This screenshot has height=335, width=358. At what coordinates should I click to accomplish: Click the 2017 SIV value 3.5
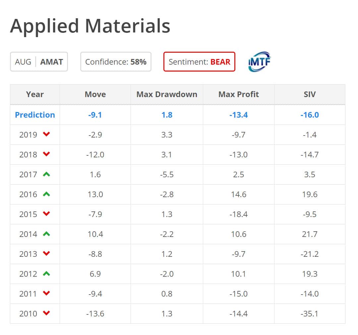click(x=310, y=175)
